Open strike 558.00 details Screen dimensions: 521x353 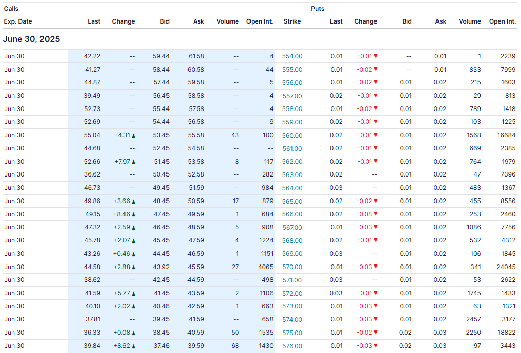(292, 109)
